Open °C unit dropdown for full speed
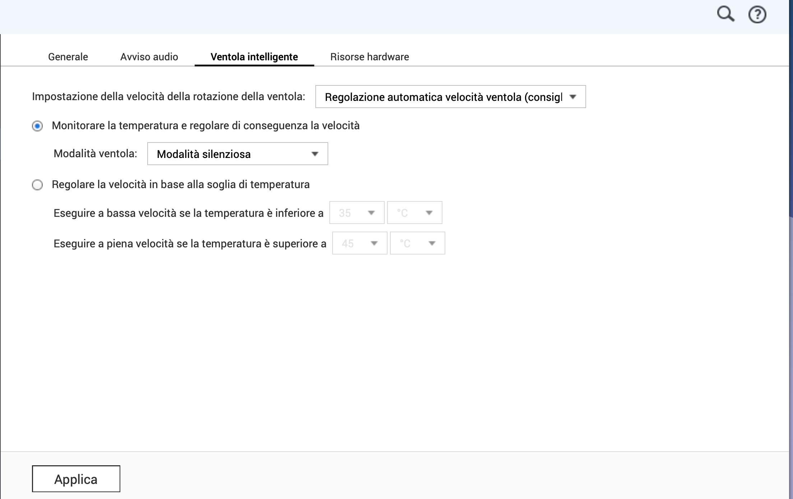 417,243
